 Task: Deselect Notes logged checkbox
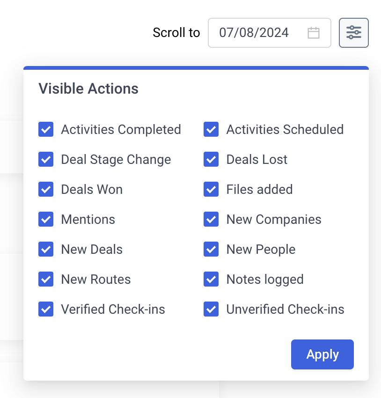[x=211, y=279]
